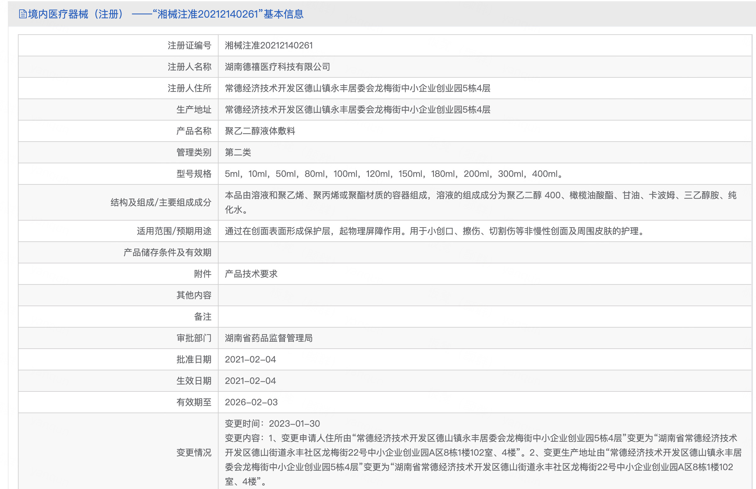Click the 有效期至 label
The width and height of the screenshot is (756, 489).
coord(194,402)
